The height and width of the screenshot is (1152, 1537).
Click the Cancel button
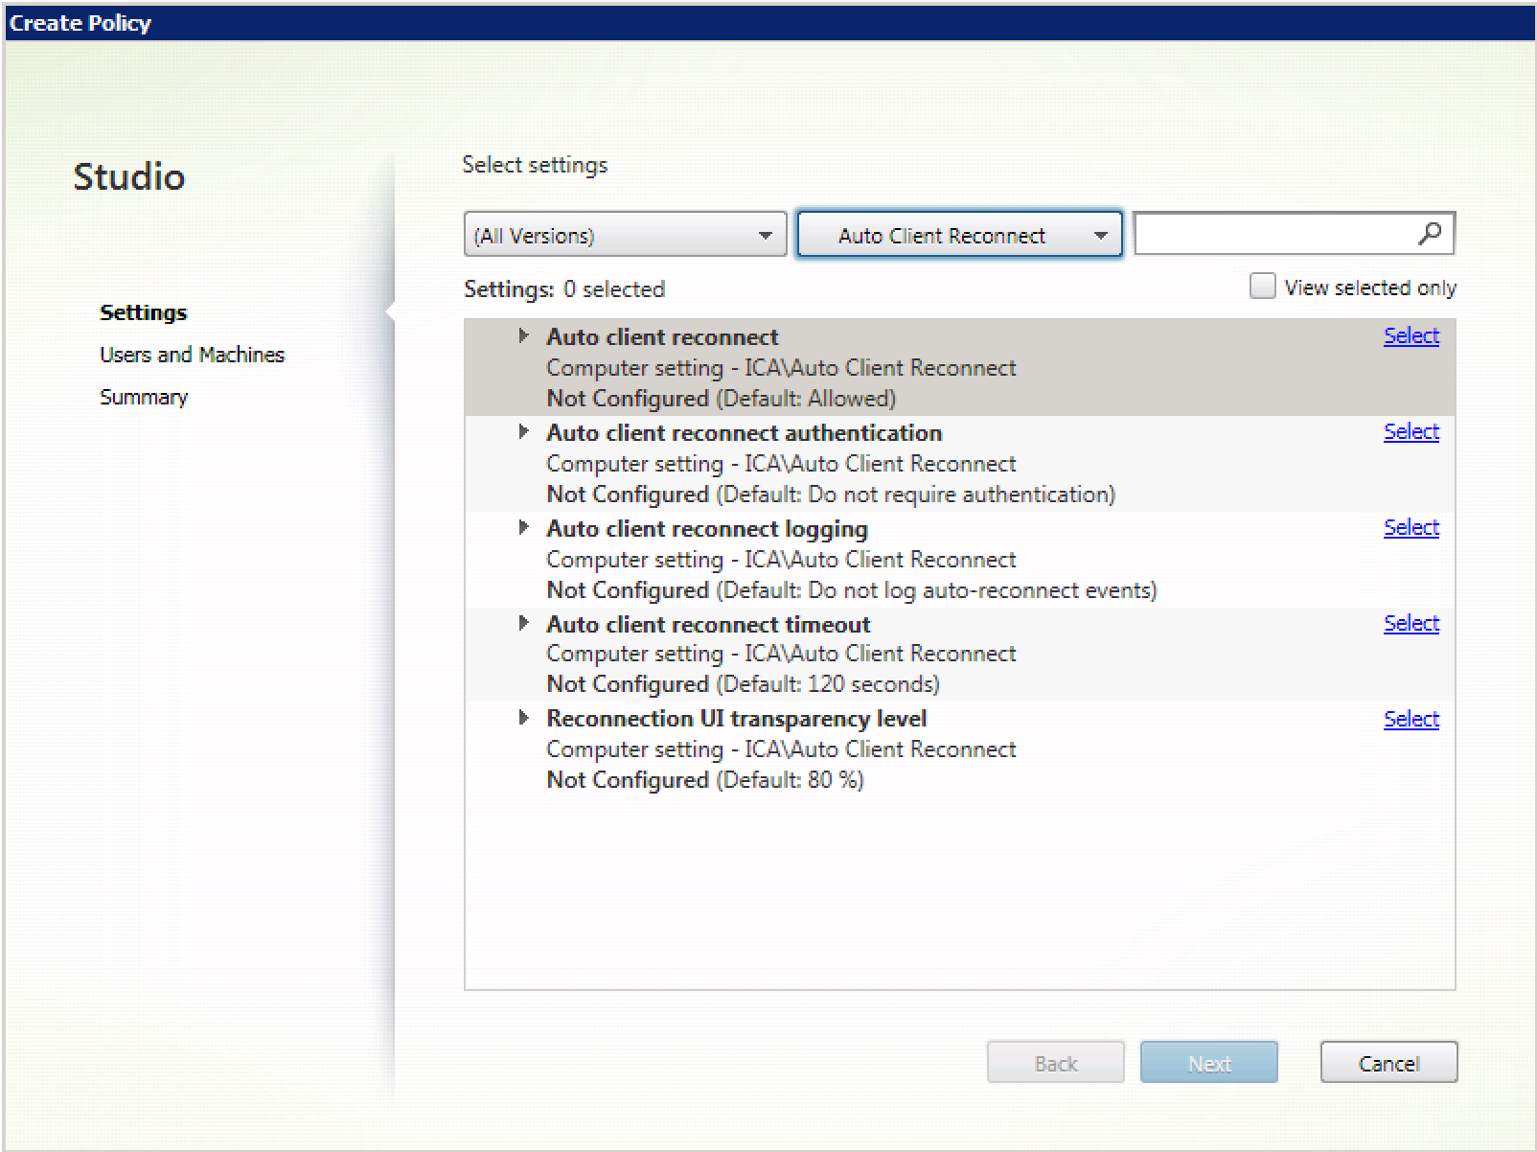pos(1388,1063)
